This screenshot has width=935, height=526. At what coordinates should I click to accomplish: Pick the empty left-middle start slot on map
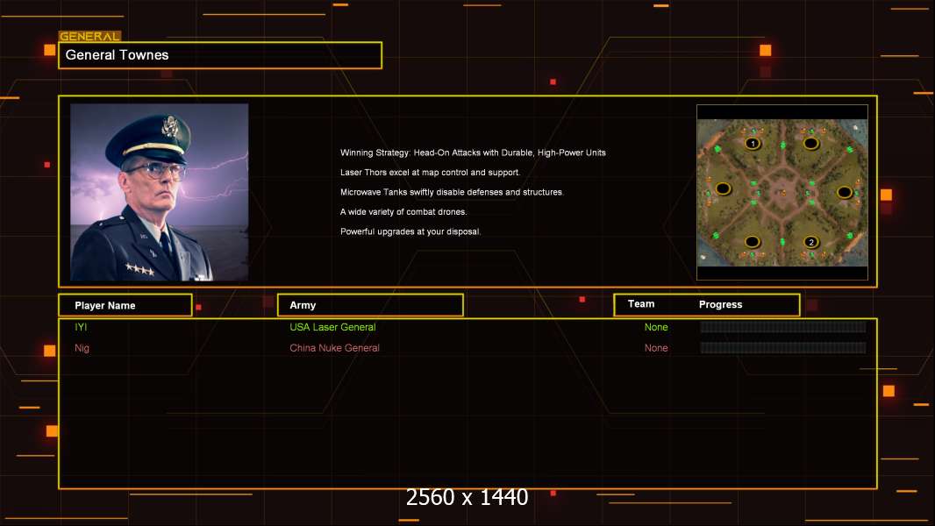(x=723, y=188)
